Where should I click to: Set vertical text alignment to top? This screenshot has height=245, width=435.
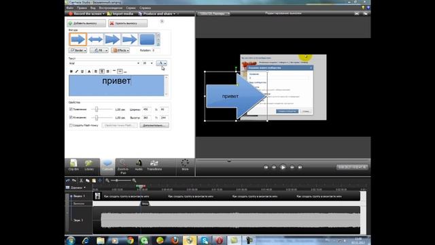(114, 71)
